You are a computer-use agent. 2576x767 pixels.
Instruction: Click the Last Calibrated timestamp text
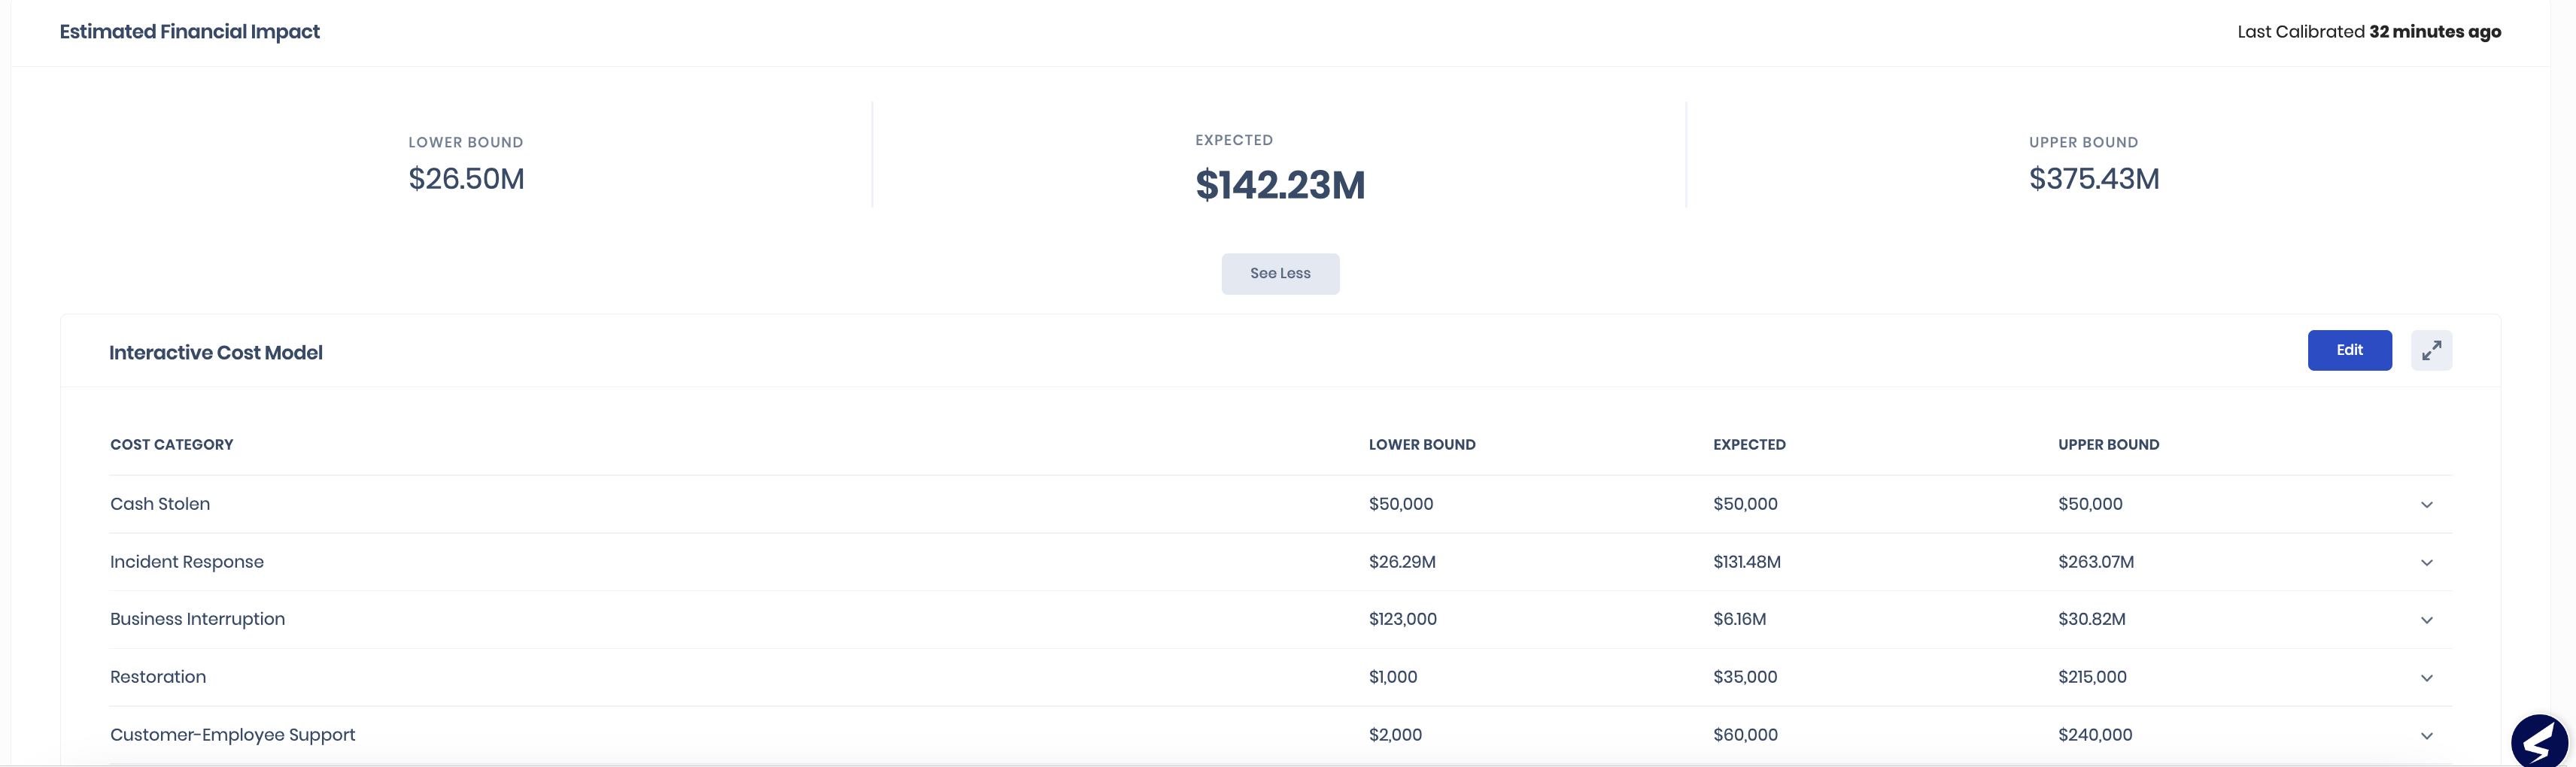(x=2368, y=32)
